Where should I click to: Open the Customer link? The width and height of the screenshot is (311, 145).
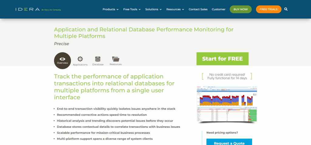pyautogui.click(x=218, y=9)
